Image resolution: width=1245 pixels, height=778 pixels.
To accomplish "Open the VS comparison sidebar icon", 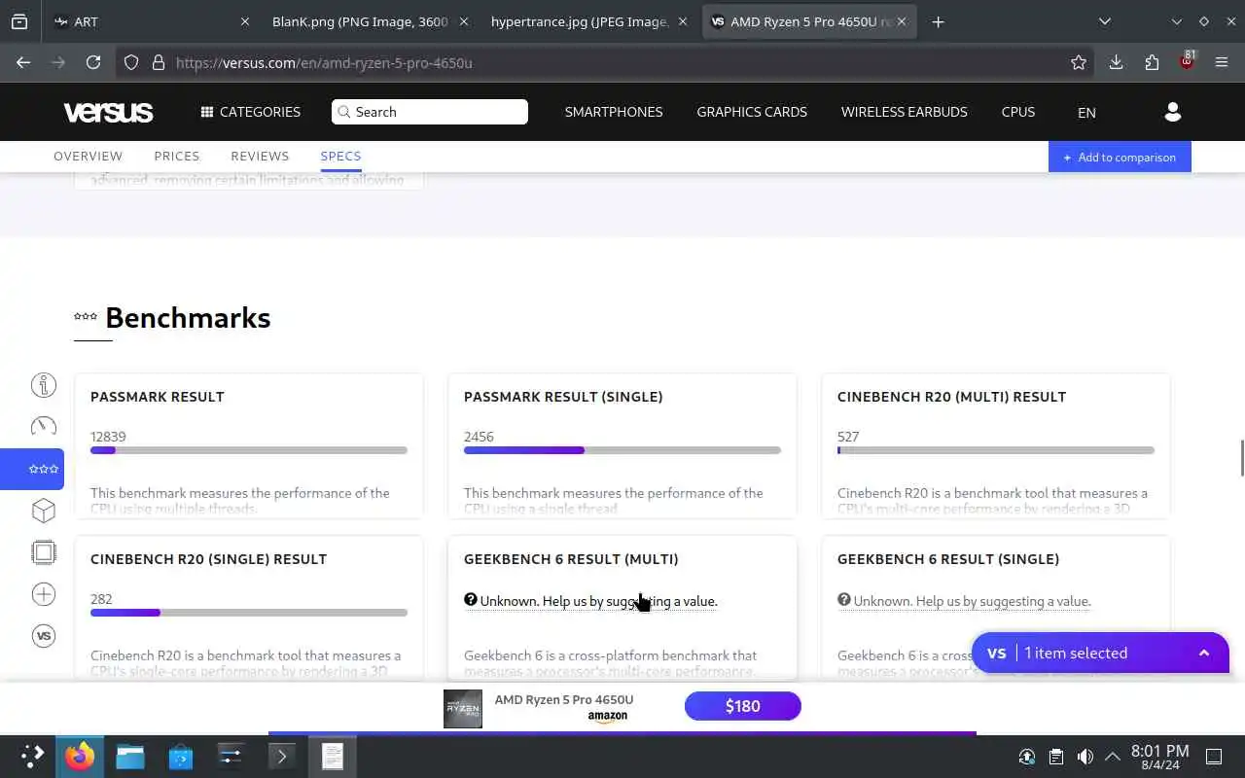I will [x=44, y=636].
